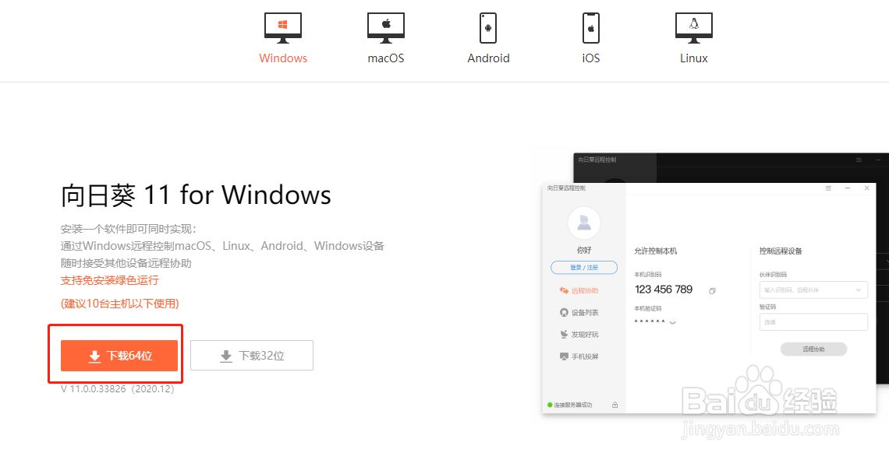This screenshot has width=889, height=460.
Task: Switch to the macOS tab label
Action: point(385,58)
